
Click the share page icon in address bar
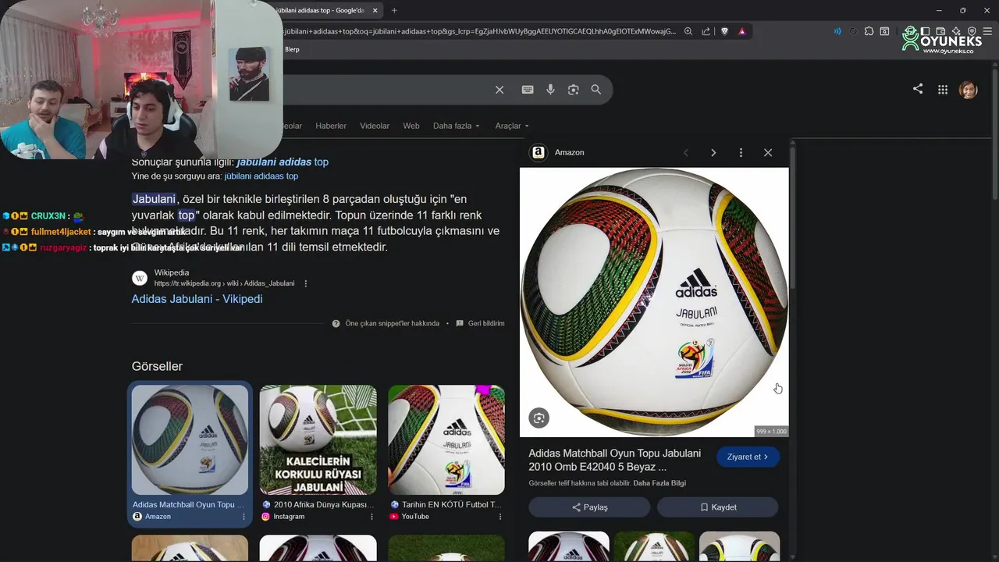tap(706, 31)
